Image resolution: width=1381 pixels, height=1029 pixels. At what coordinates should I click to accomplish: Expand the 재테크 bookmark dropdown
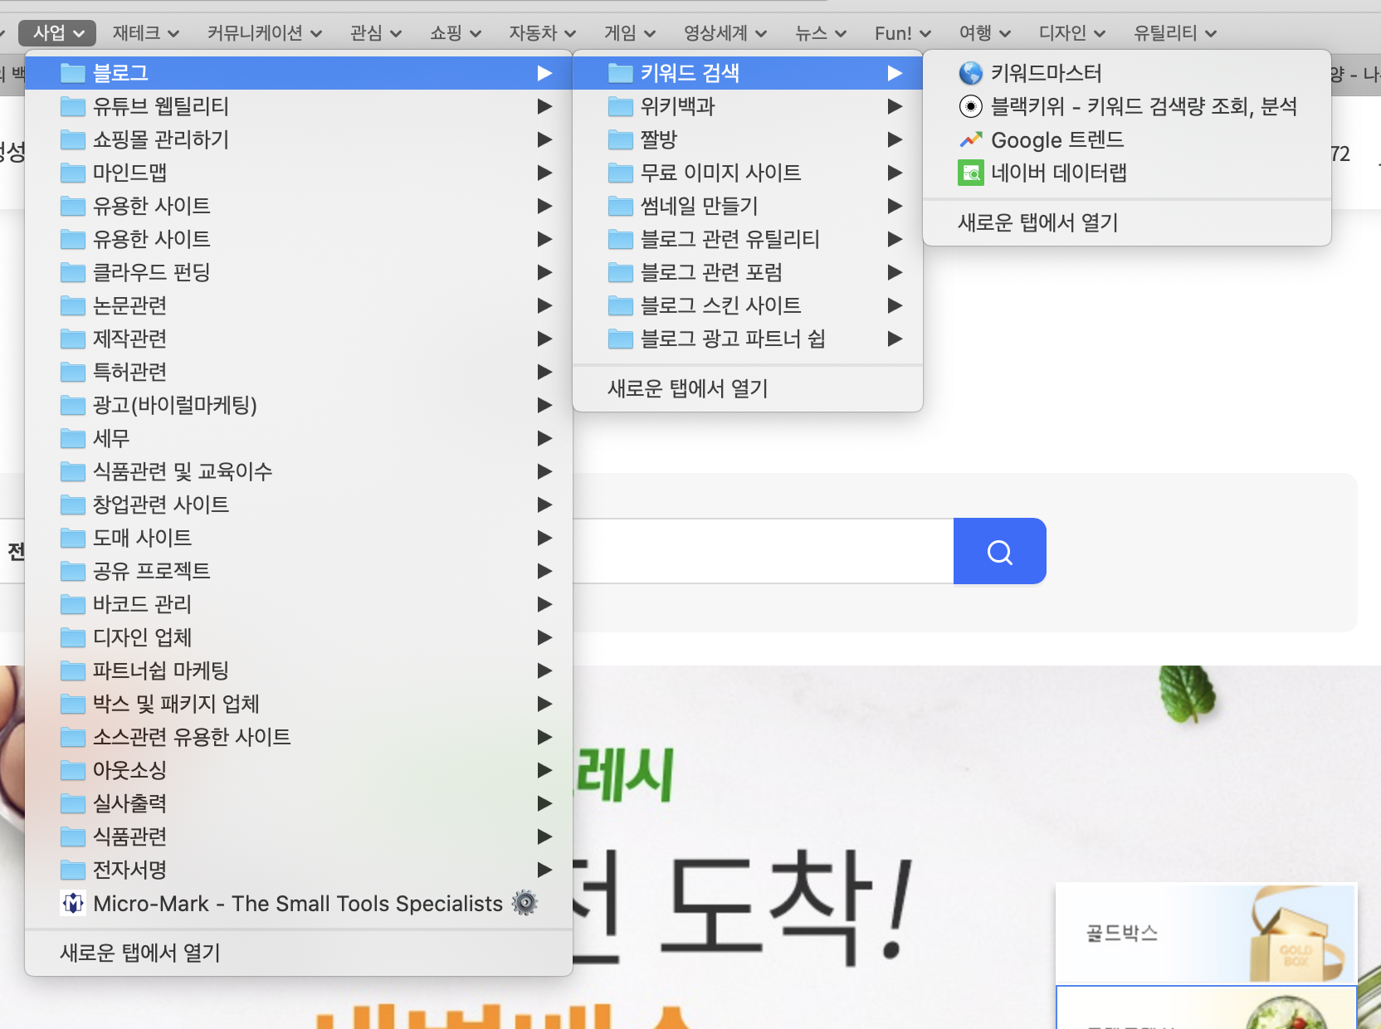pyautogui.click(x=146, y=33)
